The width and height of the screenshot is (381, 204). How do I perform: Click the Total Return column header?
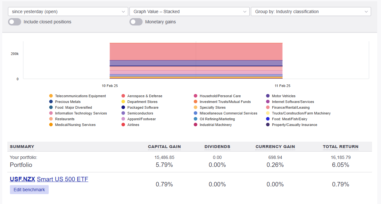click(340, 147)
